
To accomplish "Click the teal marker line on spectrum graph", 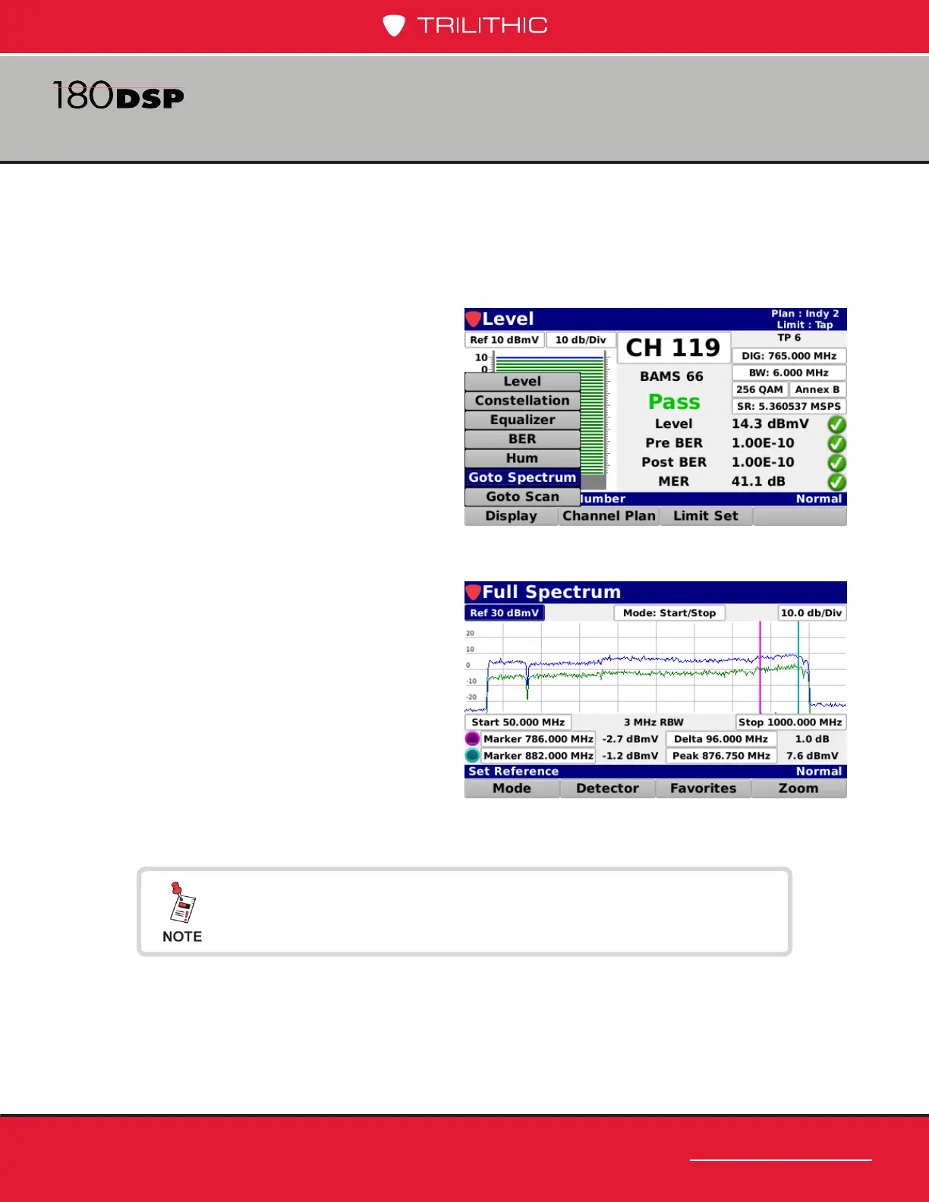I will pyautogui.click(x=798, y=667).
